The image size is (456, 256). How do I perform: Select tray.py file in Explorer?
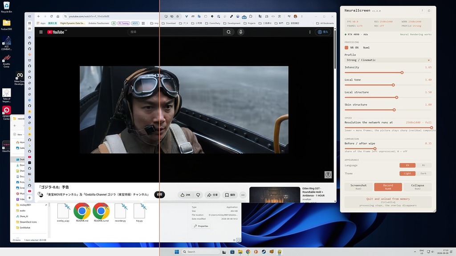pyautogui.click(x=139, y=212)
